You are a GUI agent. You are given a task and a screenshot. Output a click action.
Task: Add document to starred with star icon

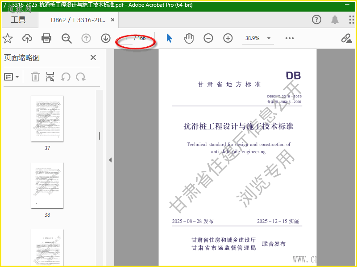tap(8, 38)
